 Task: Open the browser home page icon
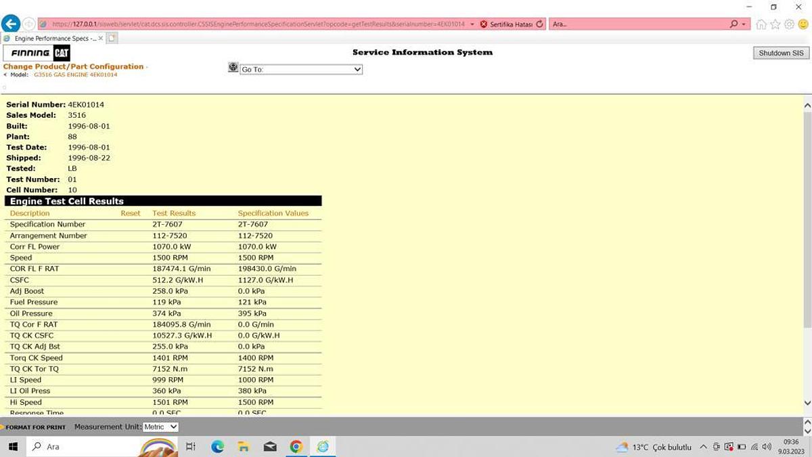761,24
